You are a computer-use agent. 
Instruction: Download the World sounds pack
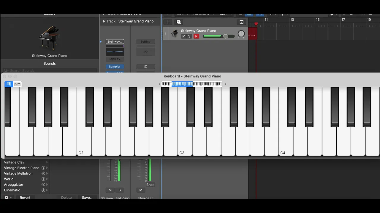coord(43,179)
